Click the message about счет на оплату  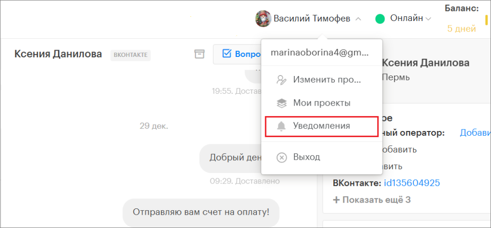pyautogui.click(x=201, y=212)
